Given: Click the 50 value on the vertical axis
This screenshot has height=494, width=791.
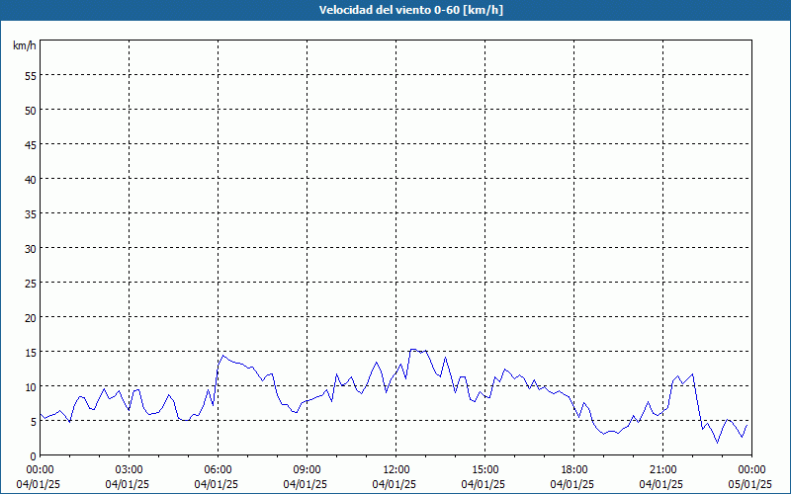Looking at the screenshot, I should click(x=31, y=110).
